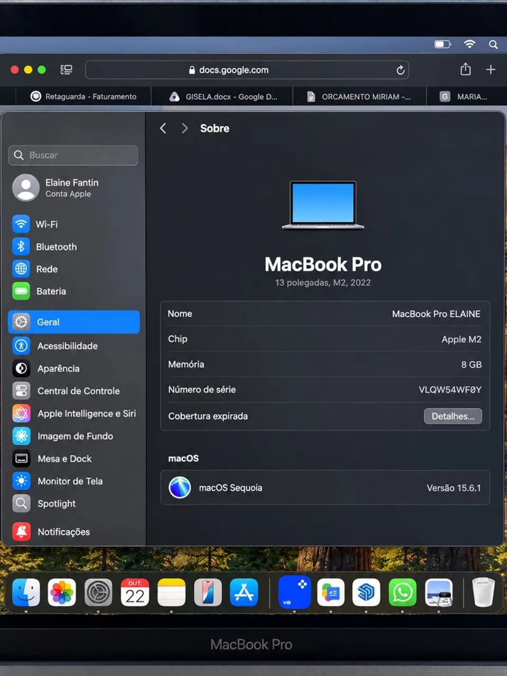The width and height of the screenshot is (507, 676).
Task: Click Safari share button
Action: [465, 69]
